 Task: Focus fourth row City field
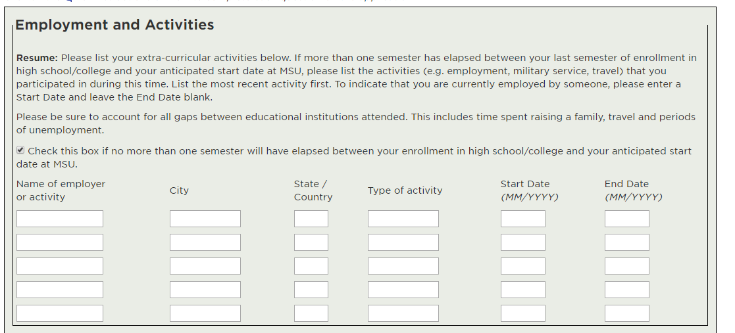(x=205, y=290)
